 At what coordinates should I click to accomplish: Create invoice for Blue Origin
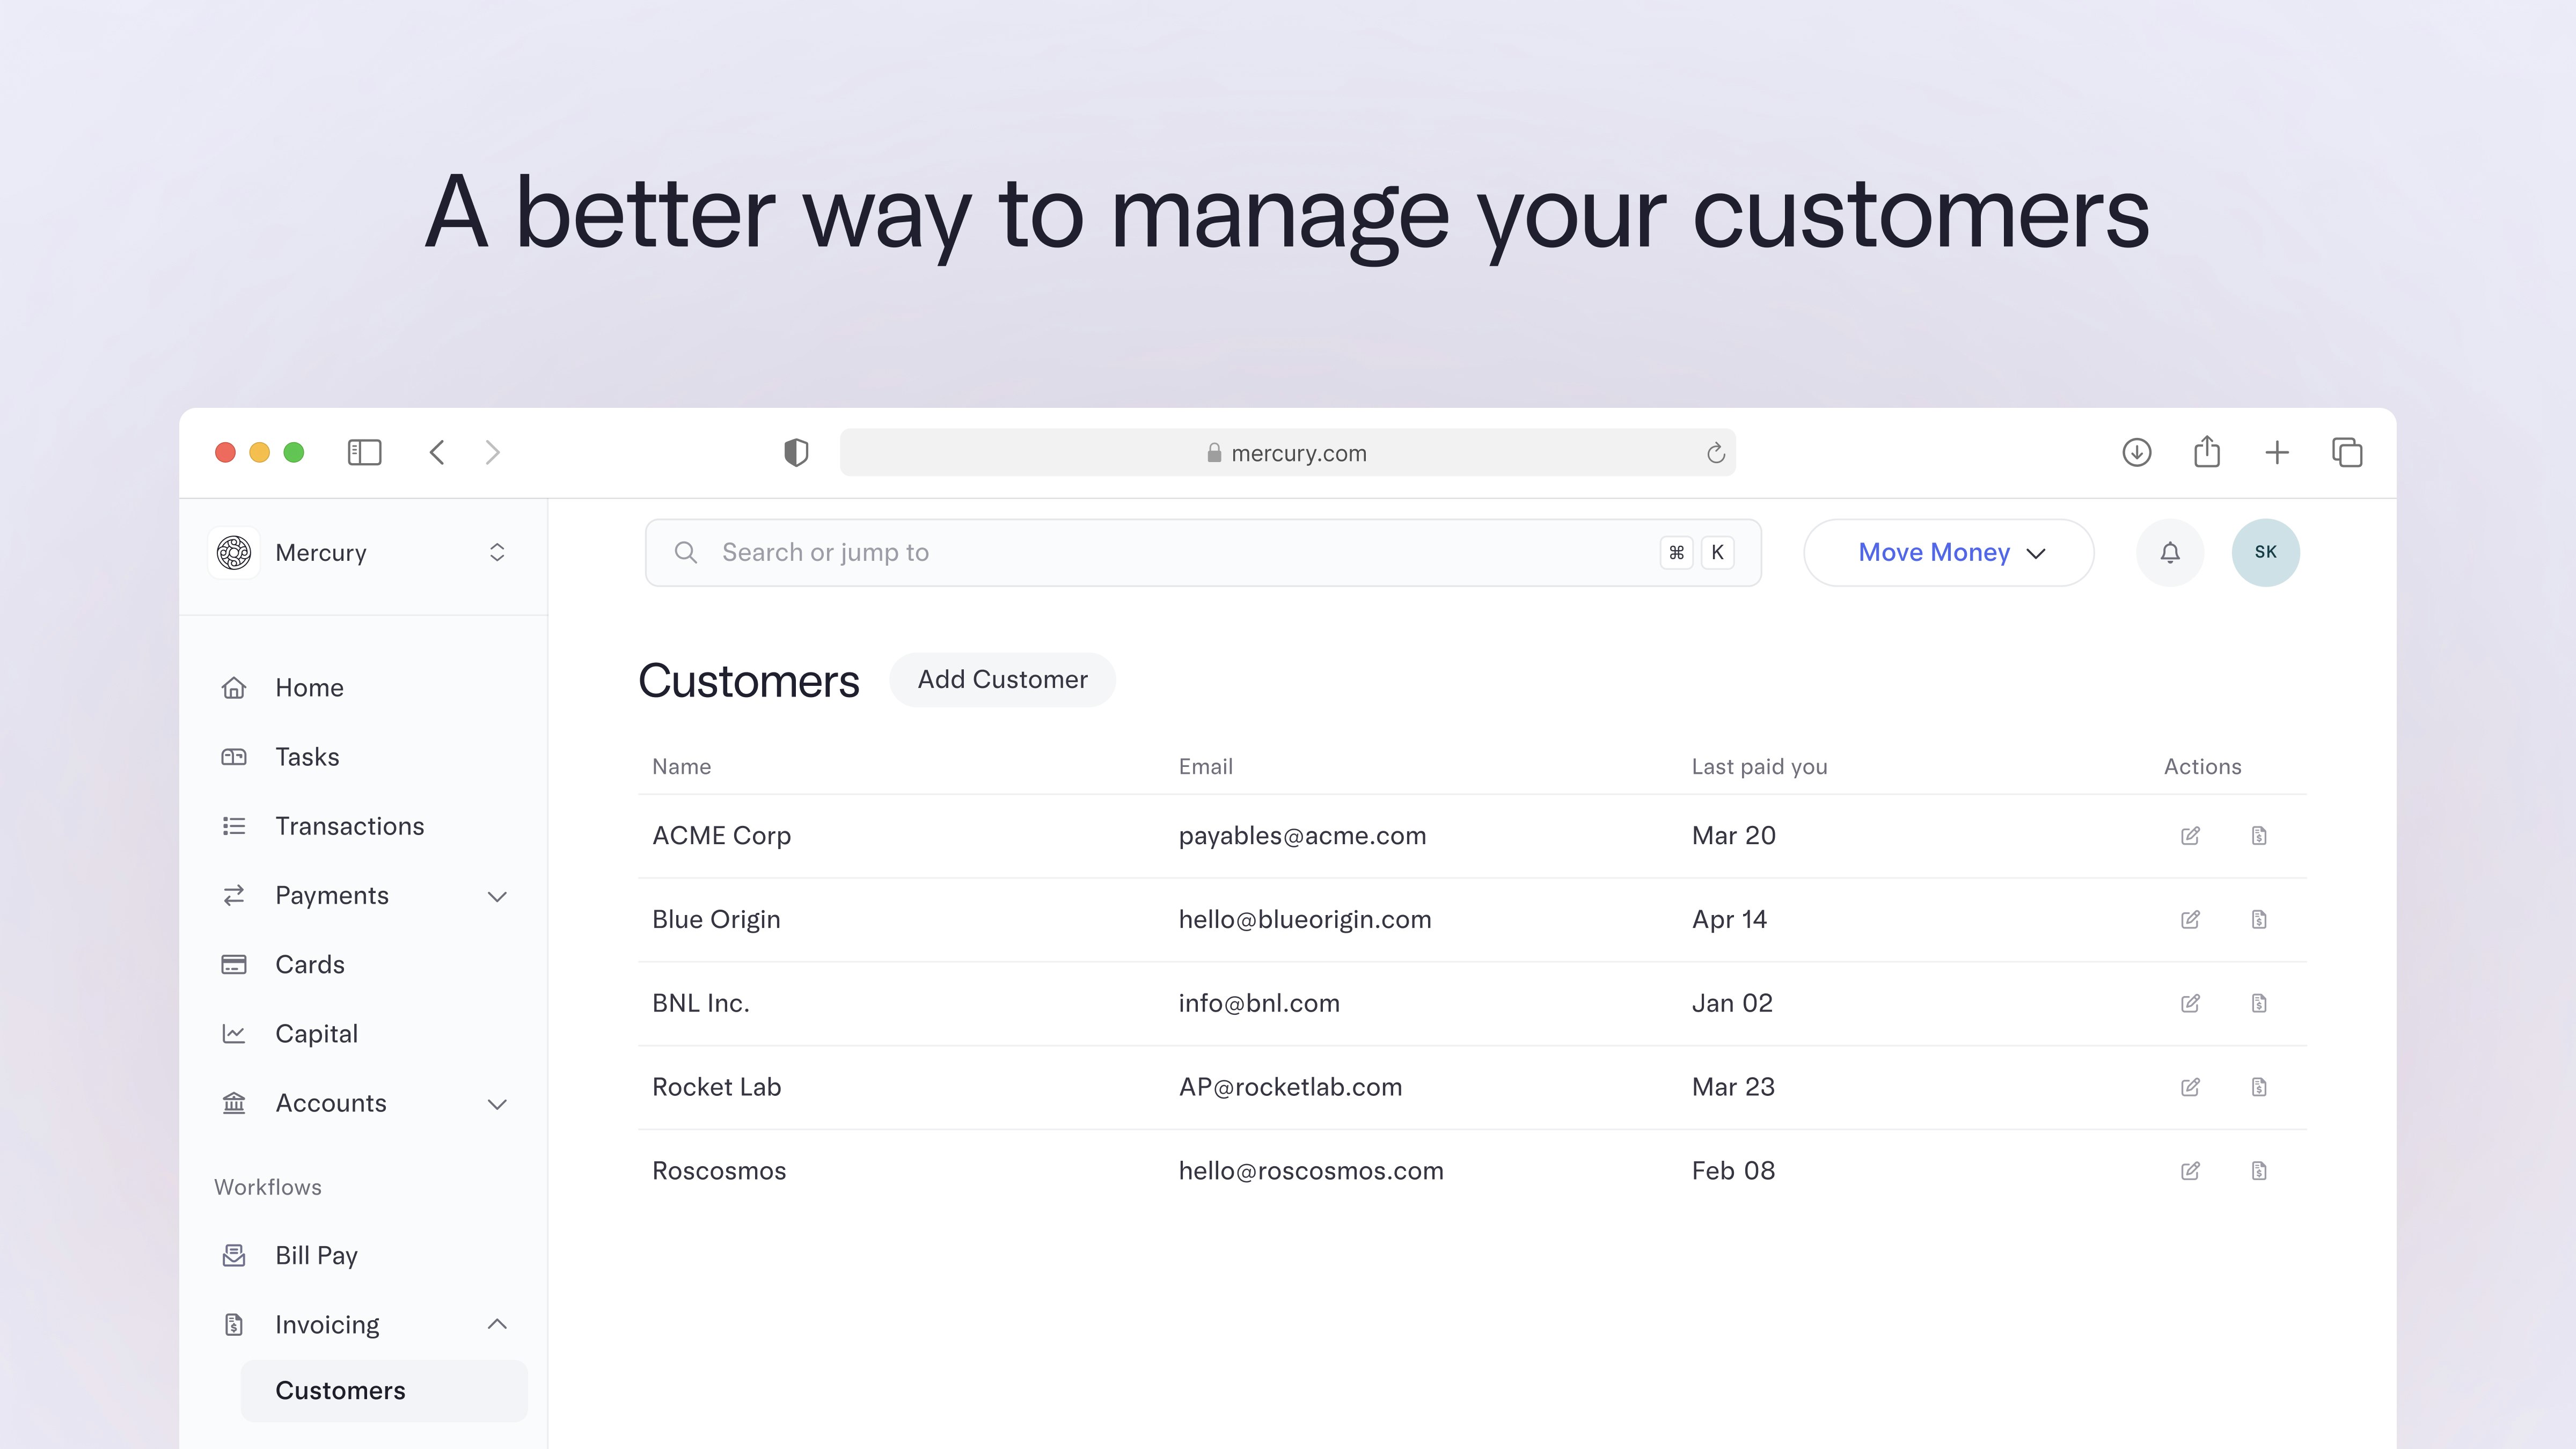pos(2259,919)
